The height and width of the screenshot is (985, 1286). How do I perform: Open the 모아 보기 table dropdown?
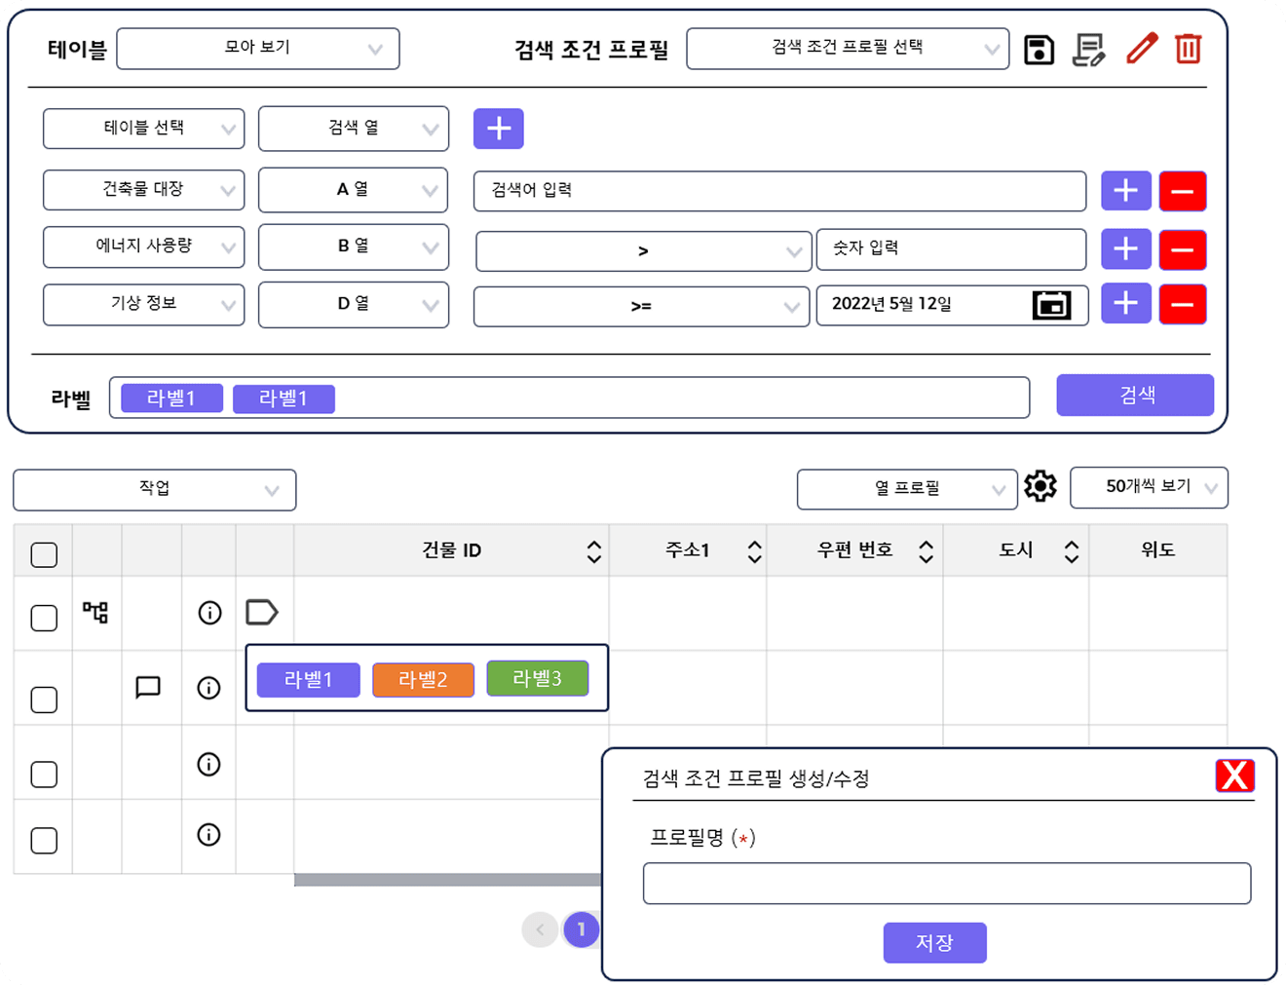258,49
